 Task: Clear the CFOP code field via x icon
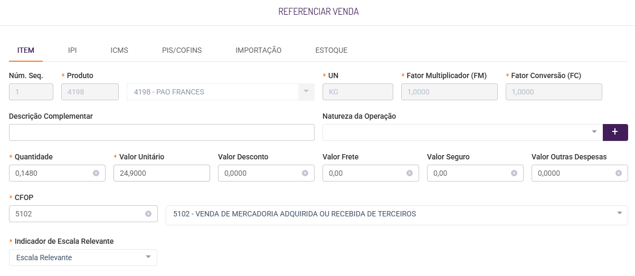tap(148, 214)
